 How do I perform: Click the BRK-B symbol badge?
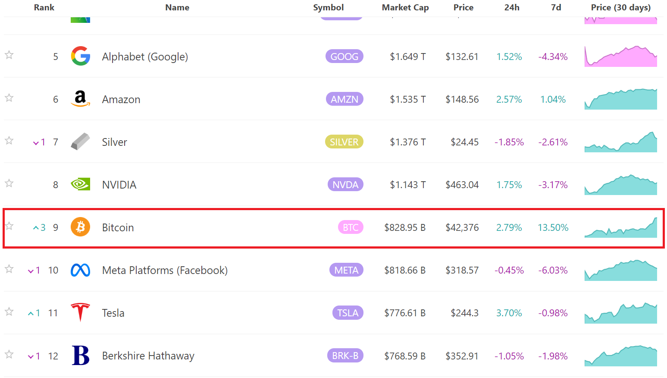tap(345, 356)
